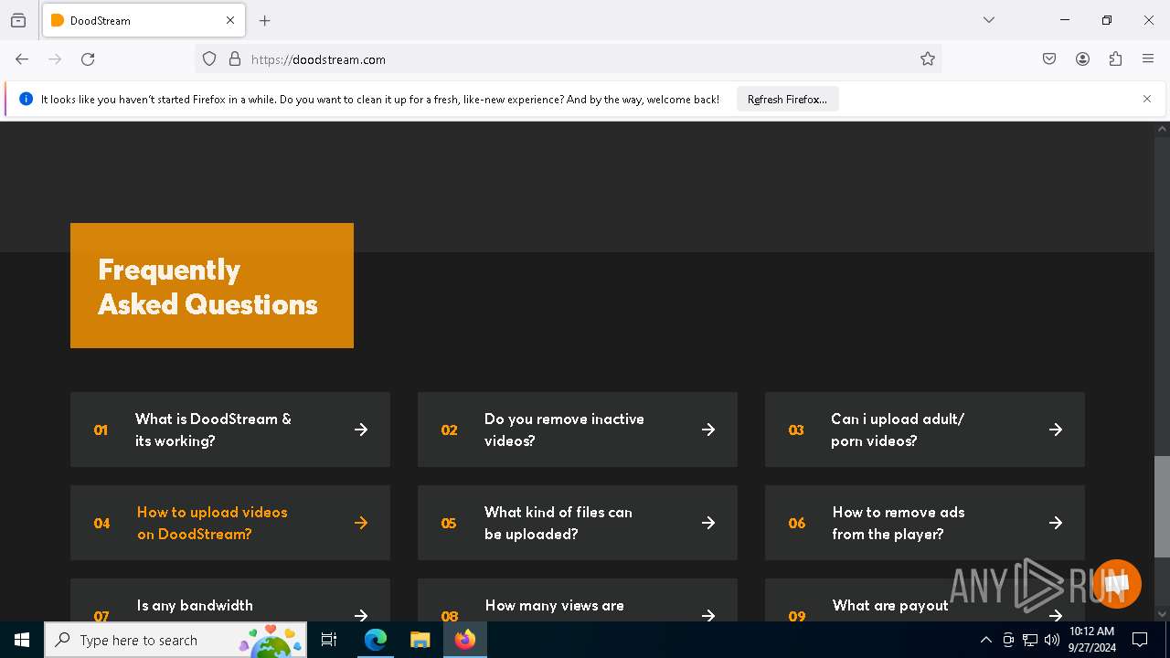Open the extensions puzzle icon

click(1115, 59)
